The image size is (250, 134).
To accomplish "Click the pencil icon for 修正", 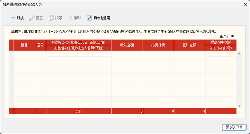I will [32, 18].
